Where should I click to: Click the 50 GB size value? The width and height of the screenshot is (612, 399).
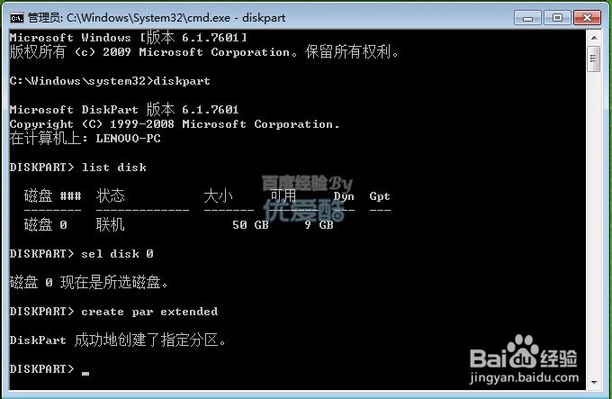(250, 225)
